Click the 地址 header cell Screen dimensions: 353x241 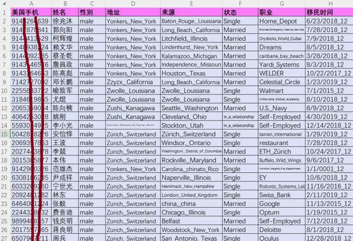pyautogui.click(x=133, y=12)
